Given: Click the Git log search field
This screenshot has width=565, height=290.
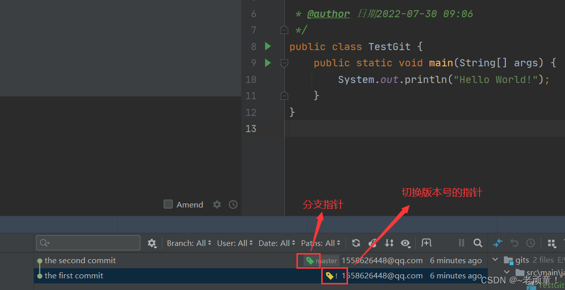Looking at the screenshot, I should [88, 243].
